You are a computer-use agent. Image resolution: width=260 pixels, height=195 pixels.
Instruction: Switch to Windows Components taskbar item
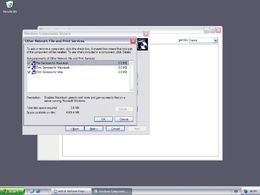(110, 191)
